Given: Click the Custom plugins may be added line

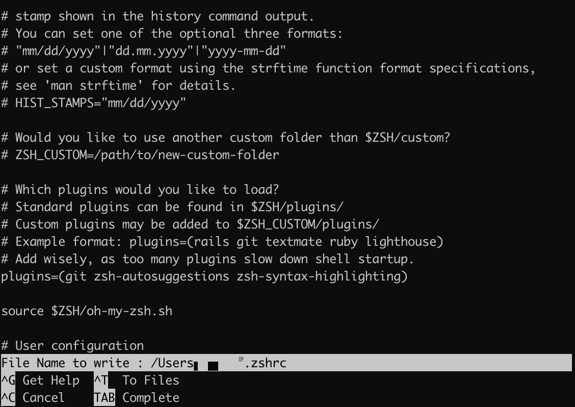Looking at the screenshot, I should point(190,224).
